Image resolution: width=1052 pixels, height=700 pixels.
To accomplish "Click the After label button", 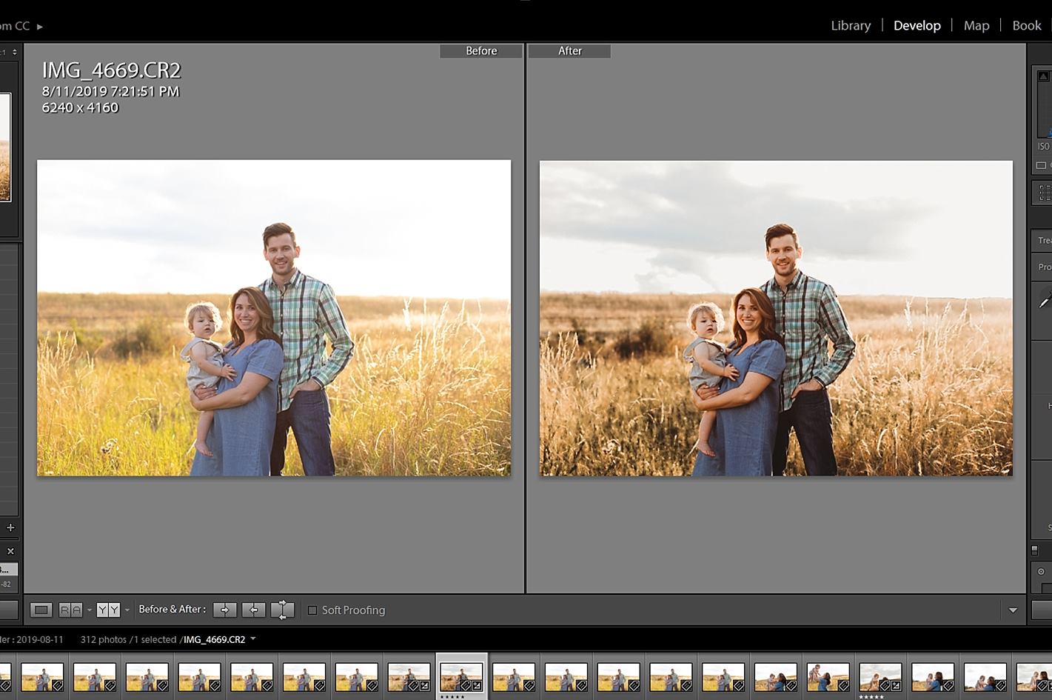I will tap(569, 51).
